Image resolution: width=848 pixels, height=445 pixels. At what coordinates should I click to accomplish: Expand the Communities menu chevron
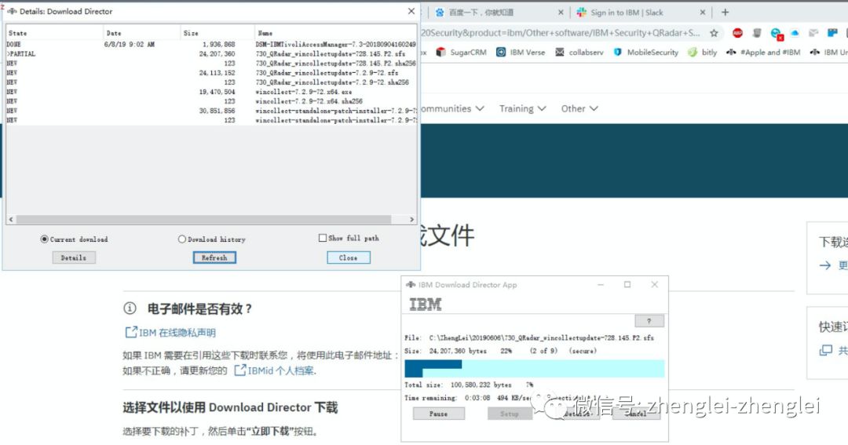(x=480, y=108)
